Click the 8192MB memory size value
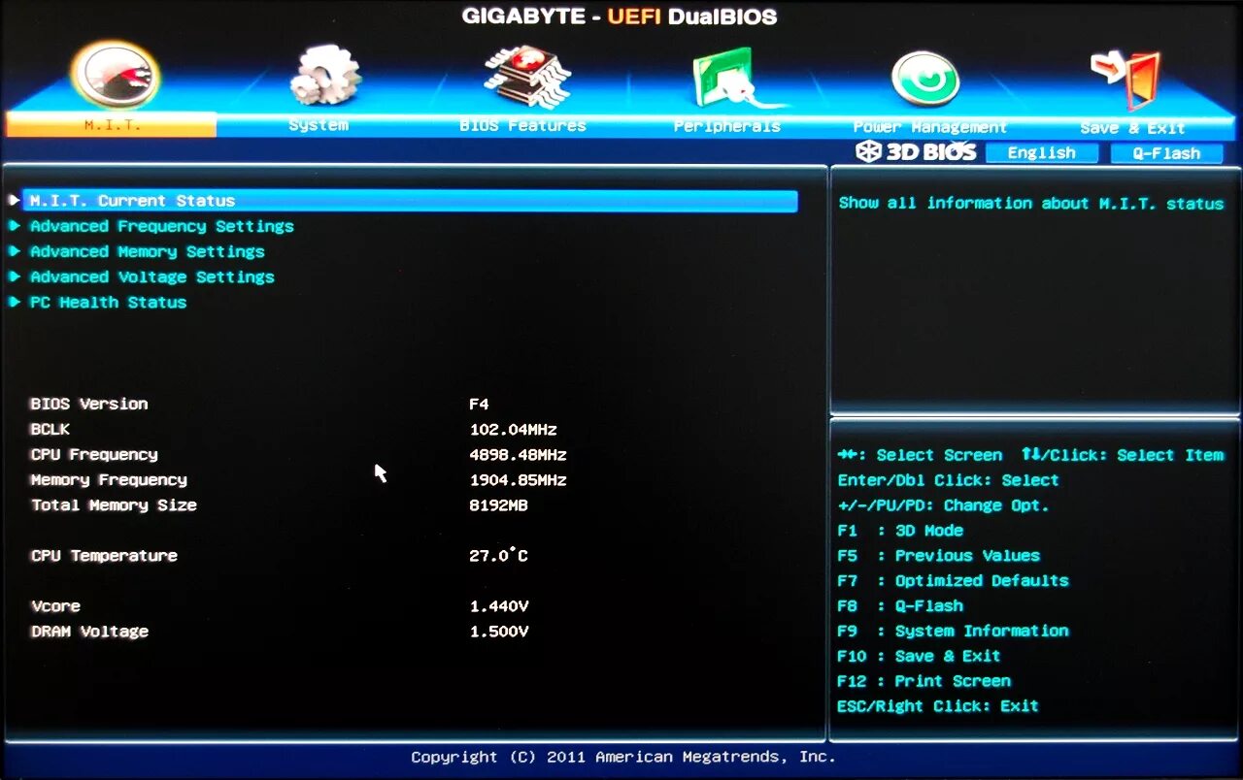Image resolution: width=1243 pixels, height=780 pixels. [x=499, y=504]
